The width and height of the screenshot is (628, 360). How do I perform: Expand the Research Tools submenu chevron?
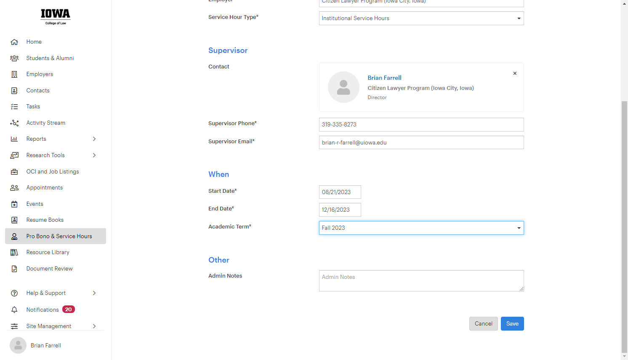pos(94,155)
